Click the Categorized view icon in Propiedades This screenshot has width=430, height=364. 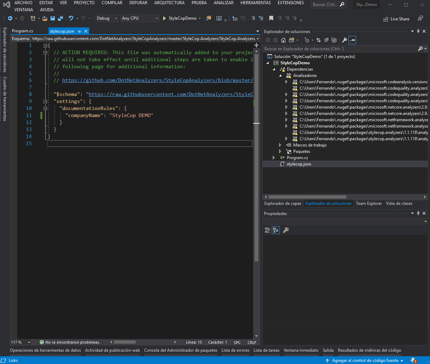click(x=268, y=230)
